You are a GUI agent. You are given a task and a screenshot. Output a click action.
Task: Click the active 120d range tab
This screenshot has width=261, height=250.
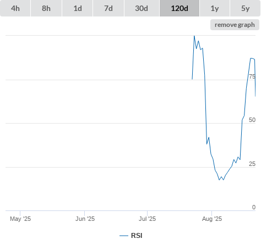(x=180, y=8)
